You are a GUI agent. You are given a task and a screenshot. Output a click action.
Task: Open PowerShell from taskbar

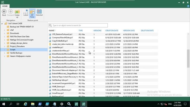(40, 104)
